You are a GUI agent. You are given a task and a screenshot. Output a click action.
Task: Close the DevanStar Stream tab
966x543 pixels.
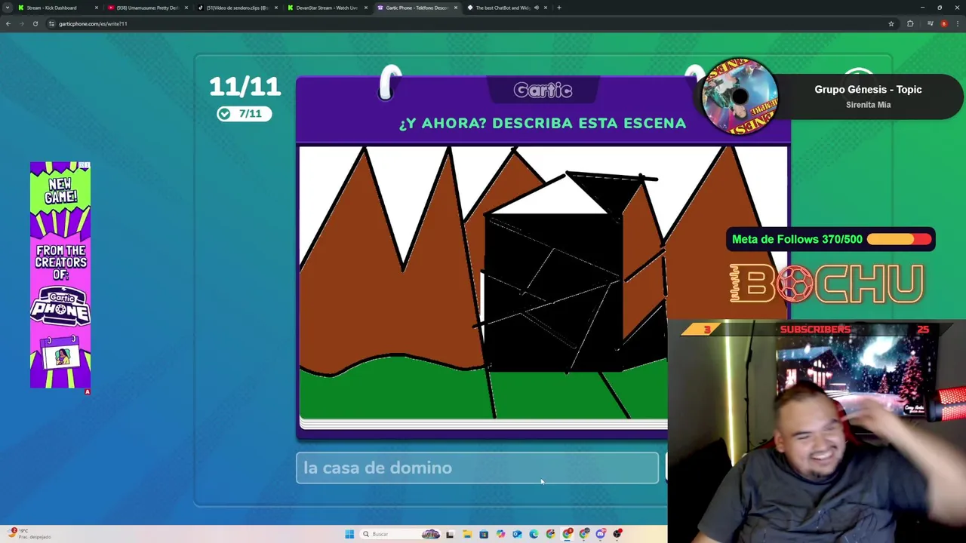366,8
